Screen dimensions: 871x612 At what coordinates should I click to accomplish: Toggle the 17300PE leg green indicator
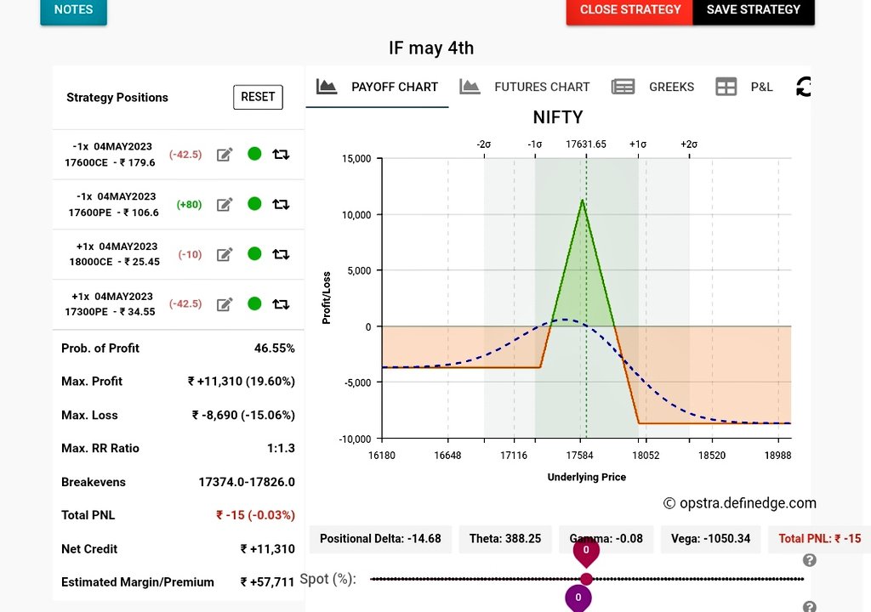coord(254,303)
